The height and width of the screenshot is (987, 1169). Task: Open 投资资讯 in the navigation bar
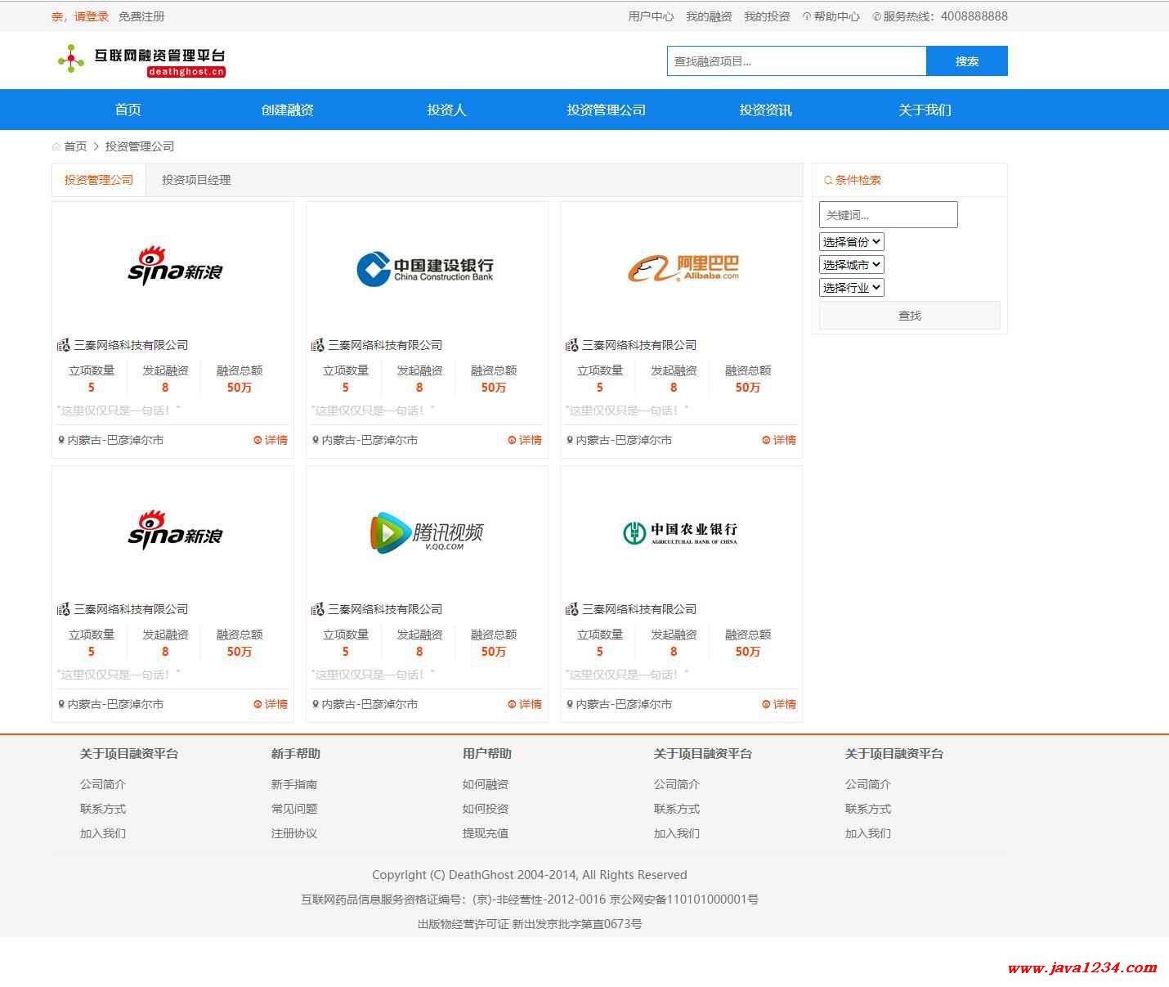coord(765,110)
